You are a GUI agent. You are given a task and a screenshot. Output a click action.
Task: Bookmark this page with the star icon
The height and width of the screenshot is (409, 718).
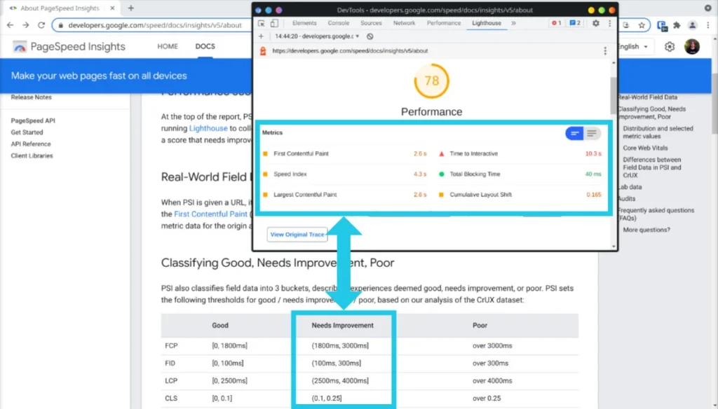click(x=642, y=25)
